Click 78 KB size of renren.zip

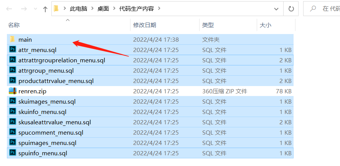[x=284, y=91]
